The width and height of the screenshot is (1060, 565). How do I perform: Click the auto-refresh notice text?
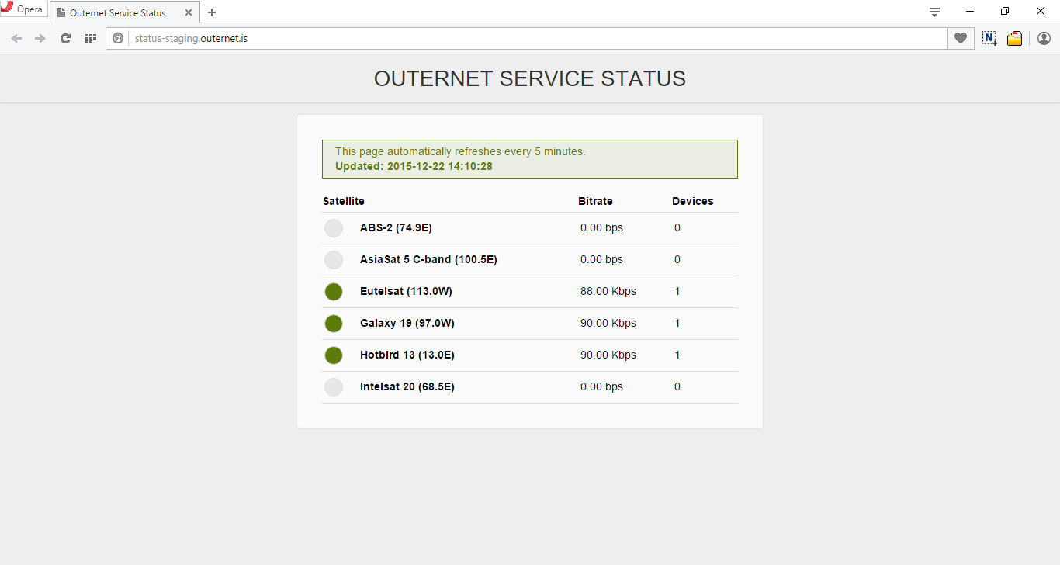[460, 151]
